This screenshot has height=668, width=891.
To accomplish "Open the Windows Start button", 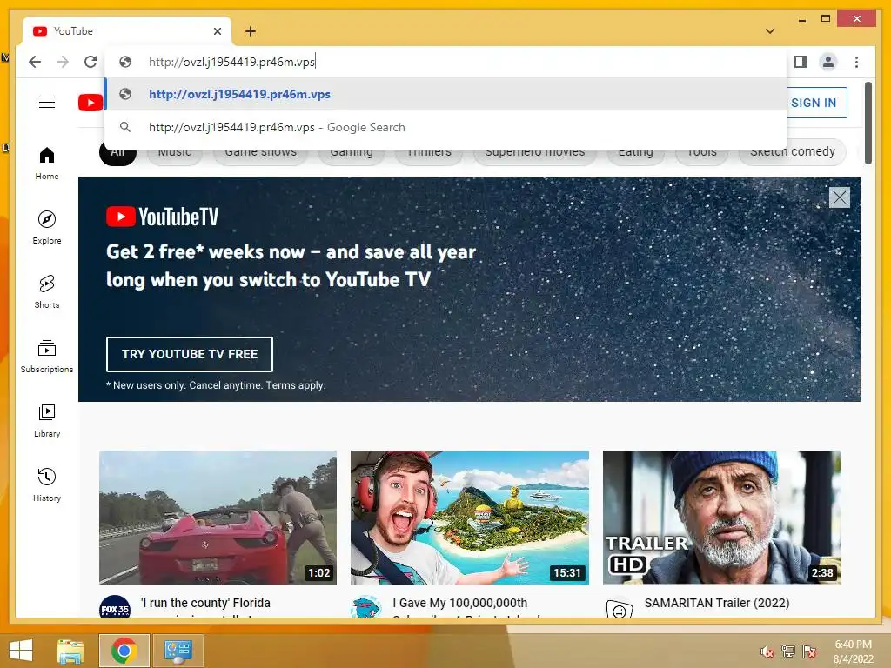I will coord(21,651).
